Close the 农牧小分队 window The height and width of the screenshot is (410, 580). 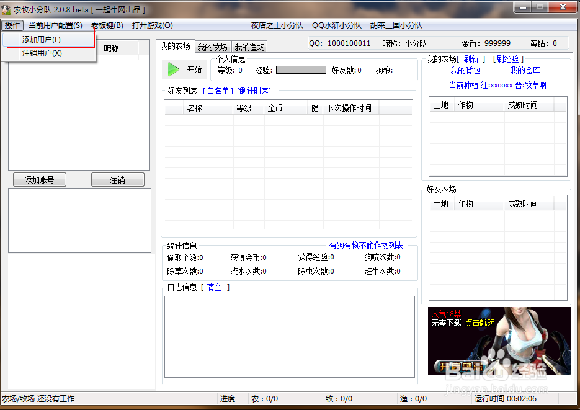pos(563,7)
